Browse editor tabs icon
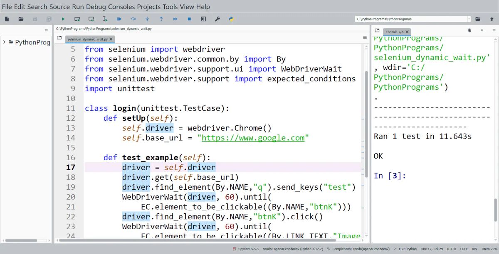The height and width of the screenshot is (254, 499). coord(59,38)
